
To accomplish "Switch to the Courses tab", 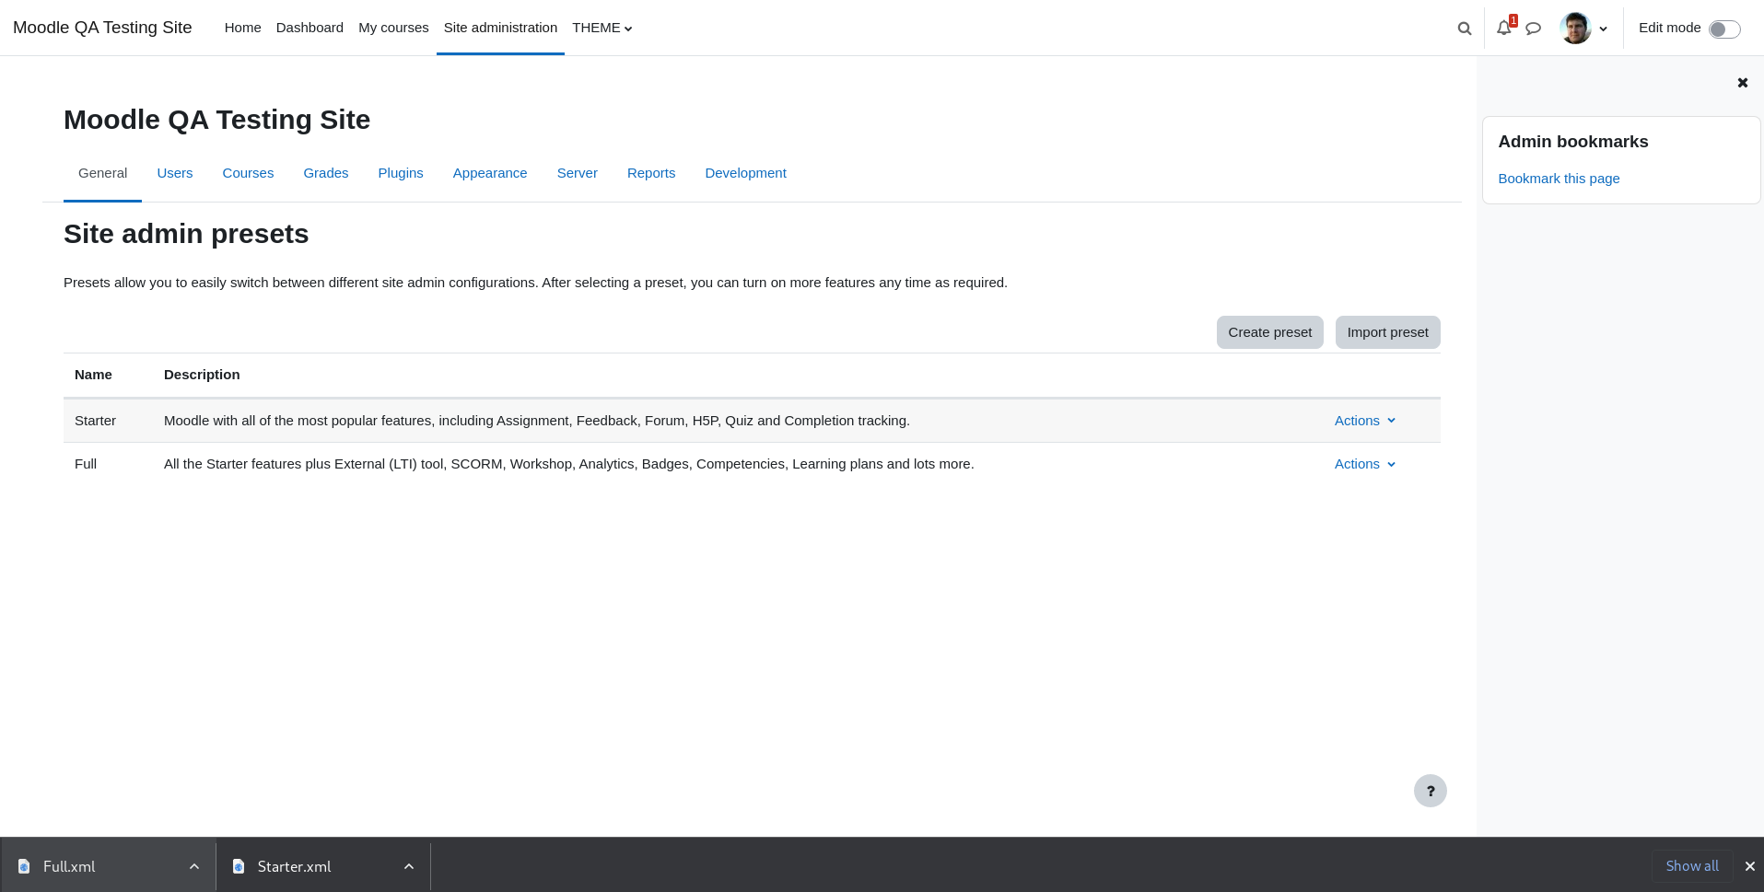I will pos(248,173).
